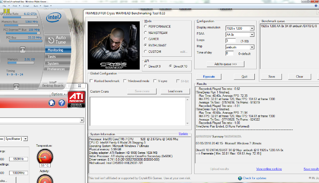319x183 pixels.
Task: Open the Catalyst Options dropdown menu
Action: [x=58, y=94]
